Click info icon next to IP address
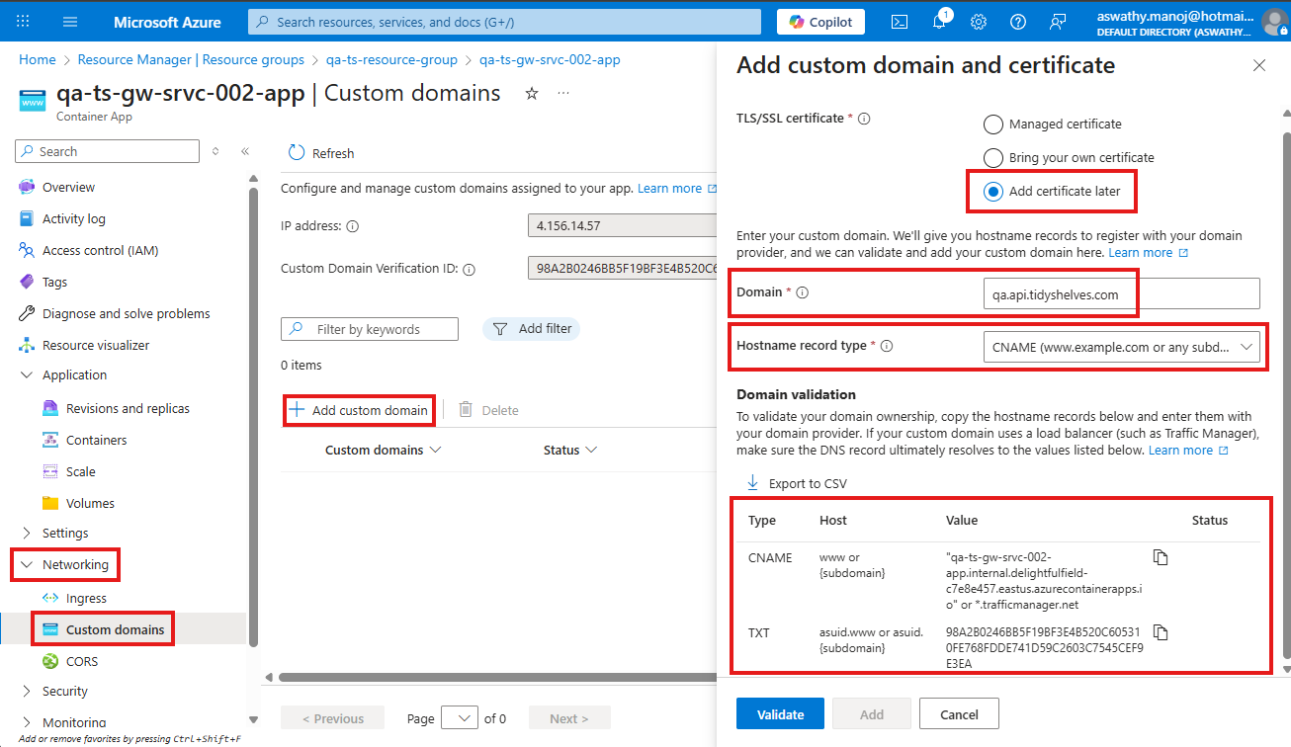The image size is (1291, 747). tap(353, 226)
